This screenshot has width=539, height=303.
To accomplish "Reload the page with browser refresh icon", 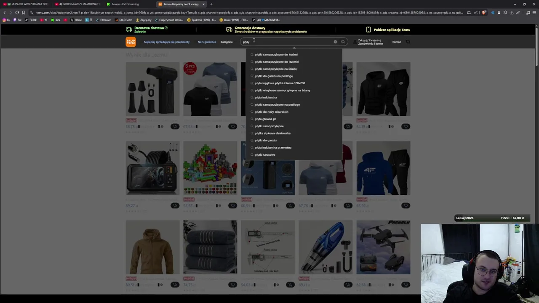I will tap(17, 13).
